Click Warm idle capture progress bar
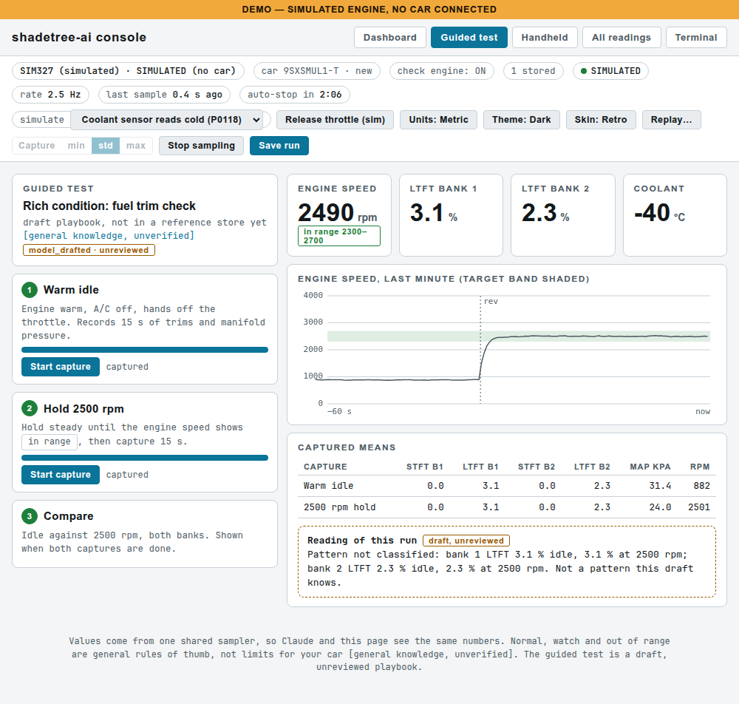The width and height of the screenshot is (739, 704). (x=145, y=350)
